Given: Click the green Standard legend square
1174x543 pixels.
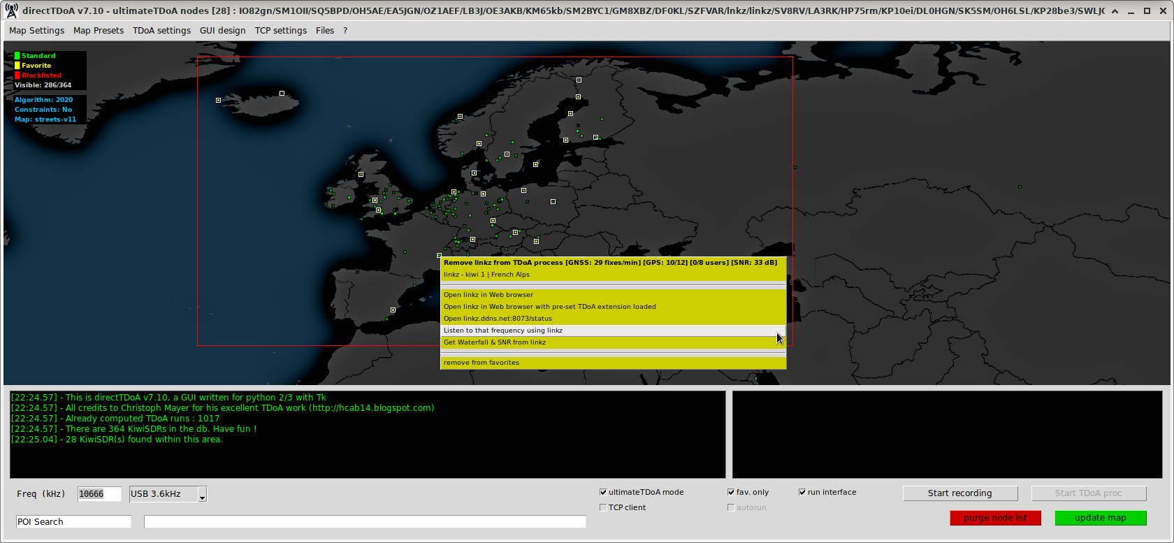Looking at the screenshot, I should 17,56.
